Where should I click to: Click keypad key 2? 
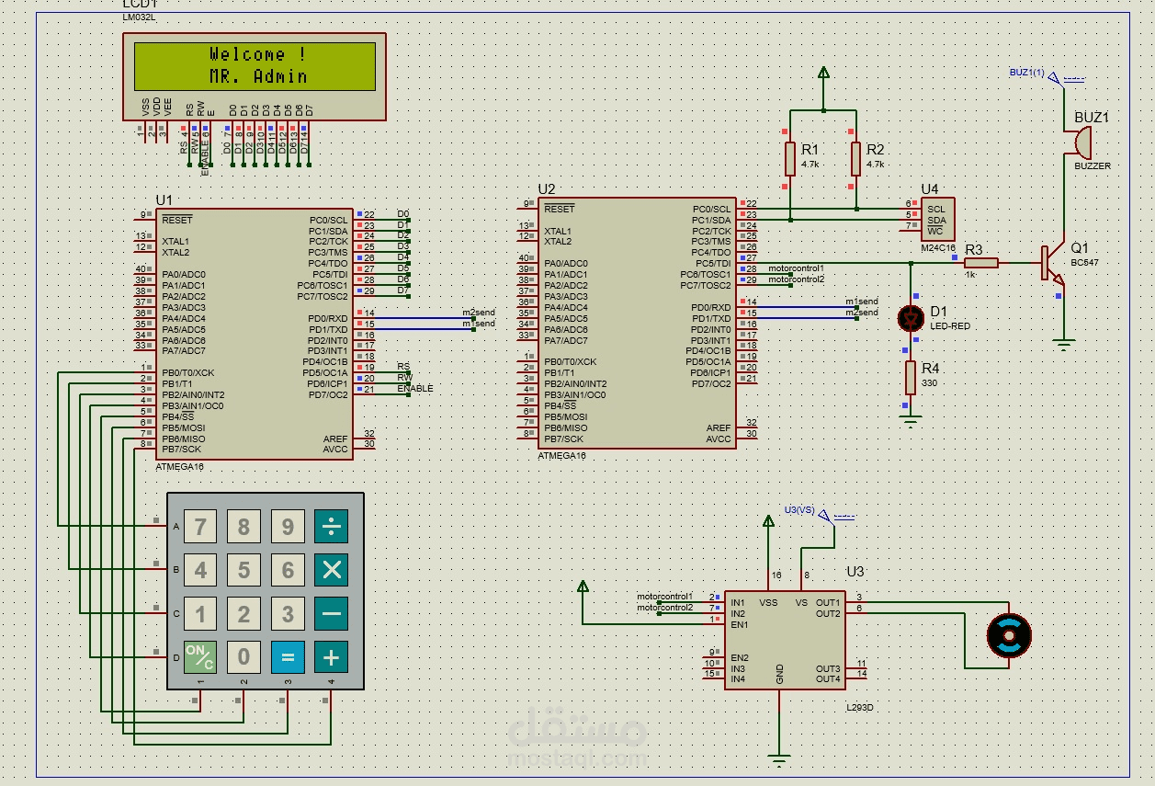coord(243,613)
